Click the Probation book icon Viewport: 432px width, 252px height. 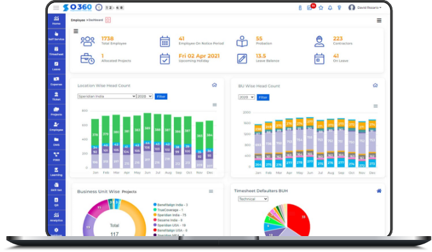click(242, 41)
